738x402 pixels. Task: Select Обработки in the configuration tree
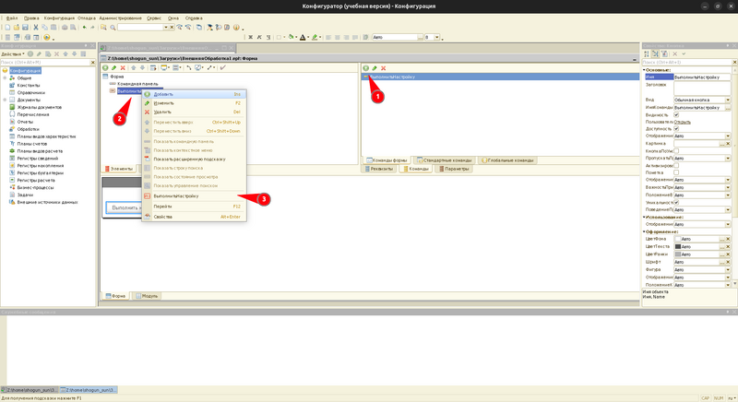29,129
